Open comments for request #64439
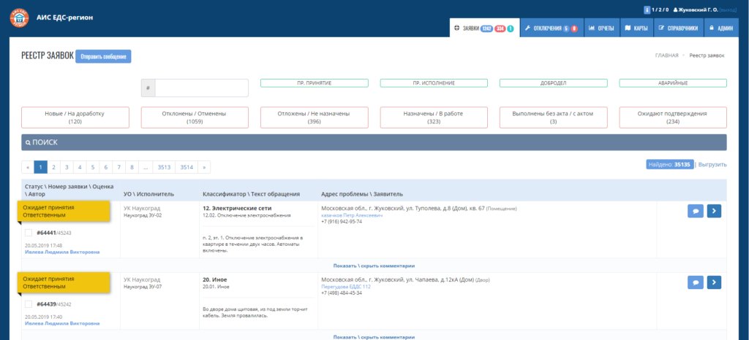Image resolution: width=749 pixels, height=340 pixels. coord(696,282)
